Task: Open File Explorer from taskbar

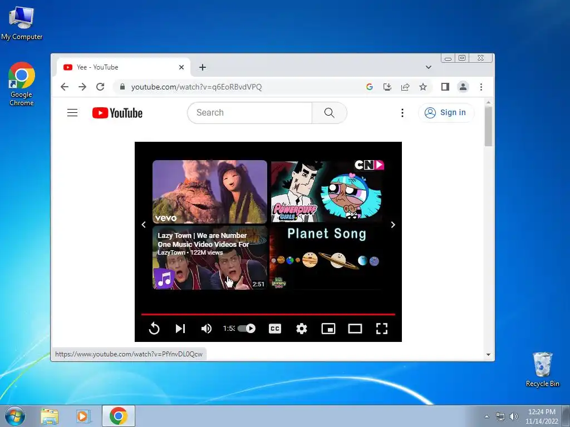Action: [50, 416]
